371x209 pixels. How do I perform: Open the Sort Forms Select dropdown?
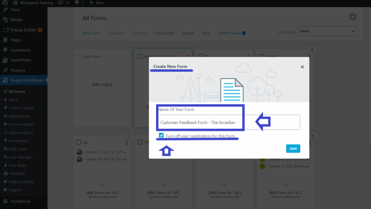[x=327, y=31]
